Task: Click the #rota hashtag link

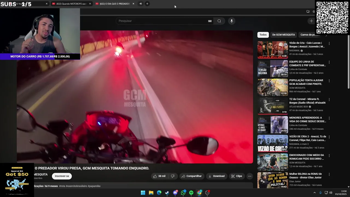Action: (62, 186)
